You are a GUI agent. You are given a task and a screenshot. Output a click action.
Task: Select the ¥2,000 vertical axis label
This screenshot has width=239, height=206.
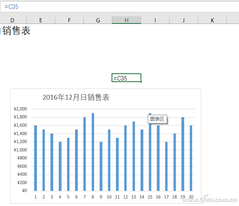tap(20, 109)
